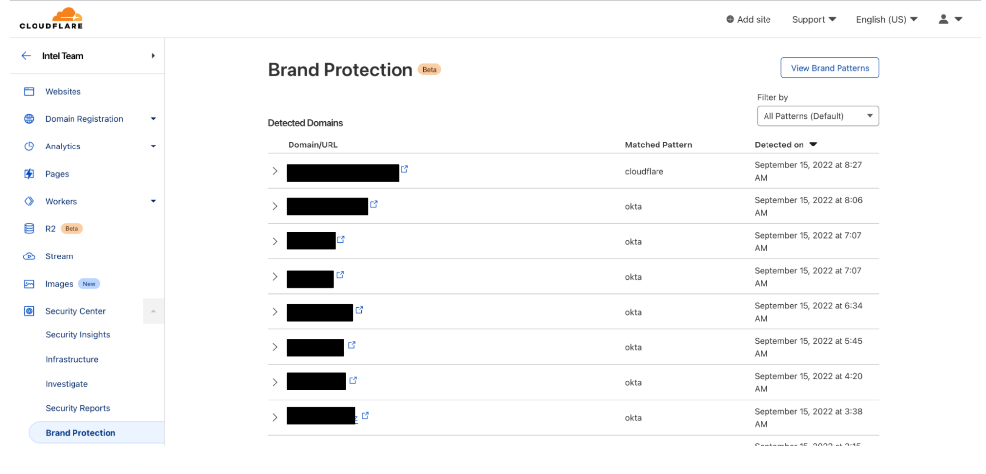
Task: Click the Pages lightning bolt icon
Action: (29, 174)
